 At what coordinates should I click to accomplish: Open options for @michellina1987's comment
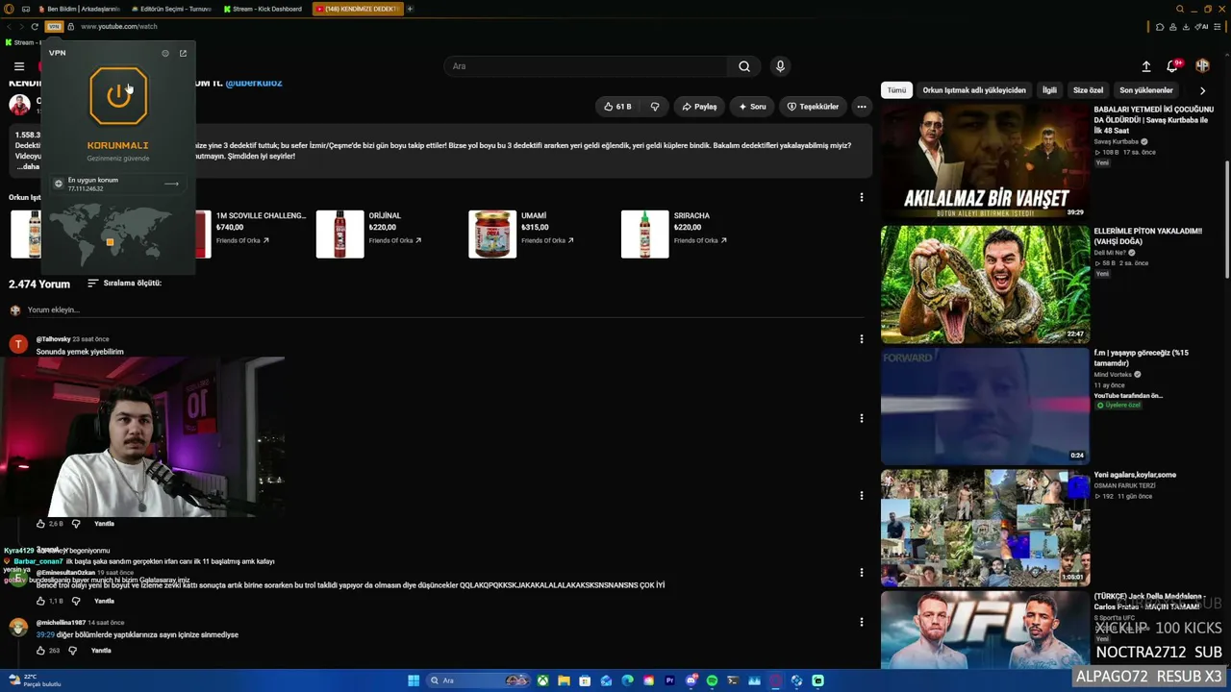click(x=862, y=622)
